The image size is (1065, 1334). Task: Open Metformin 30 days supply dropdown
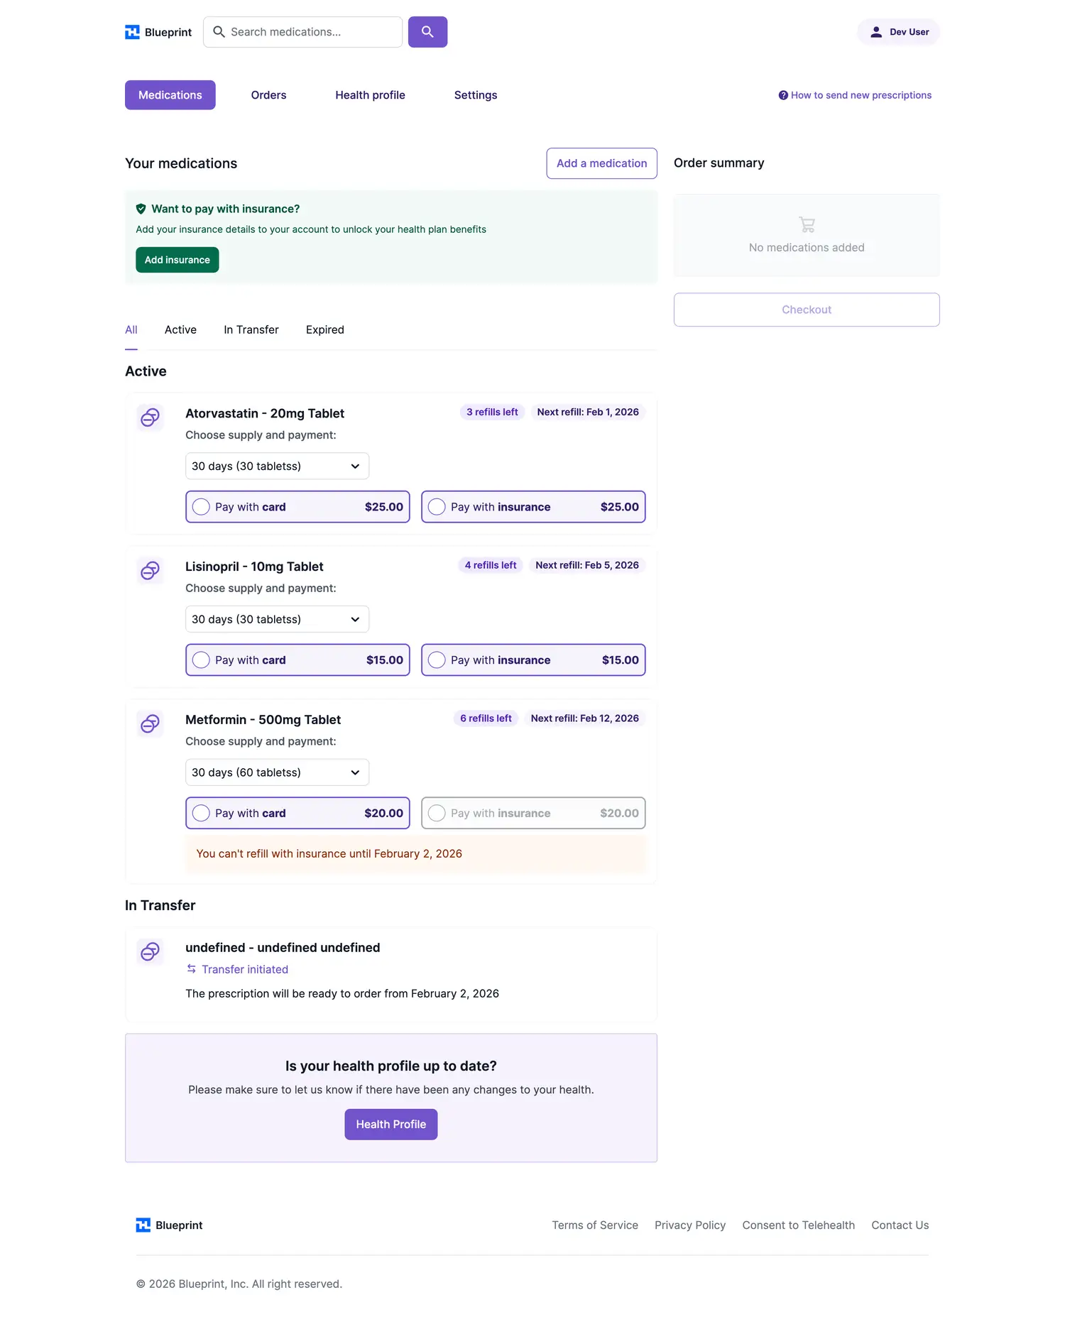(x=277, y=772)
